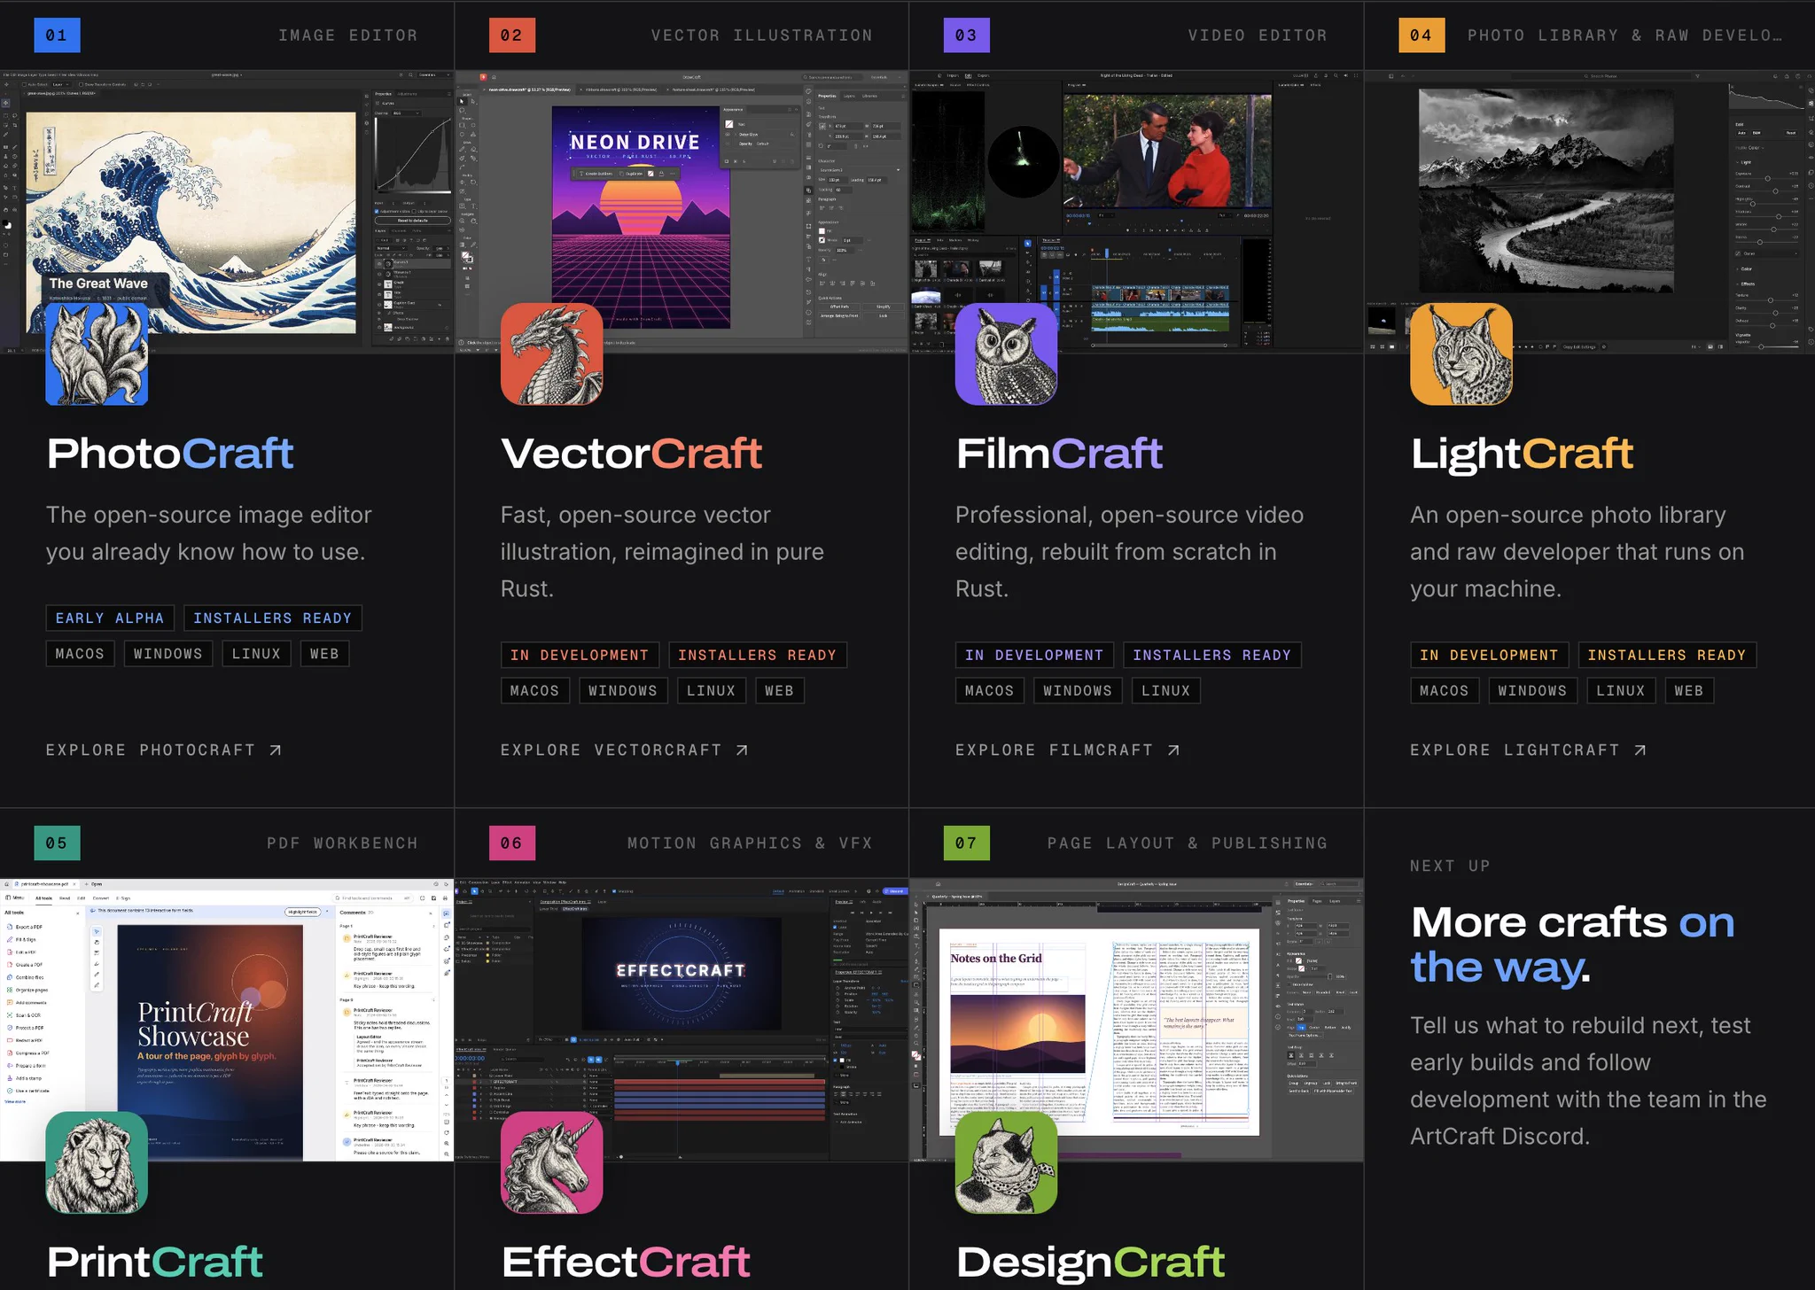Click the EffectCraft heading
Image resolution: width=1815 pixels, height=1290 pixels.
pyautogui.click(x=626, y=1262)
